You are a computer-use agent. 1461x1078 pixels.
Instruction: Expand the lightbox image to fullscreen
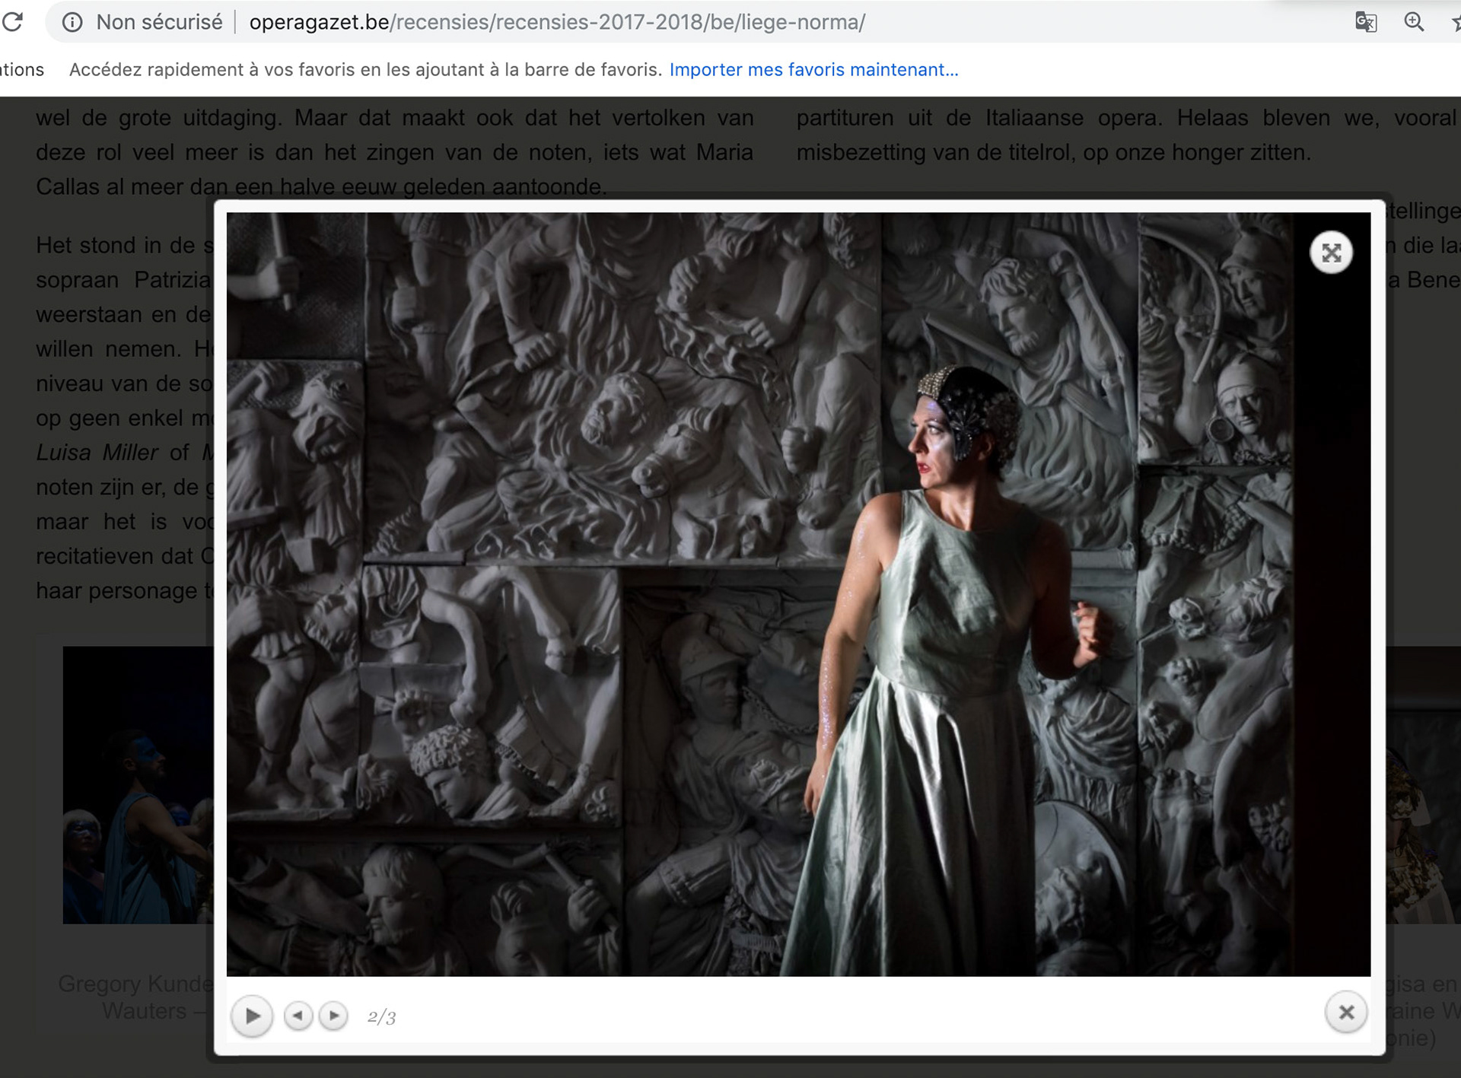(1331, 253)
